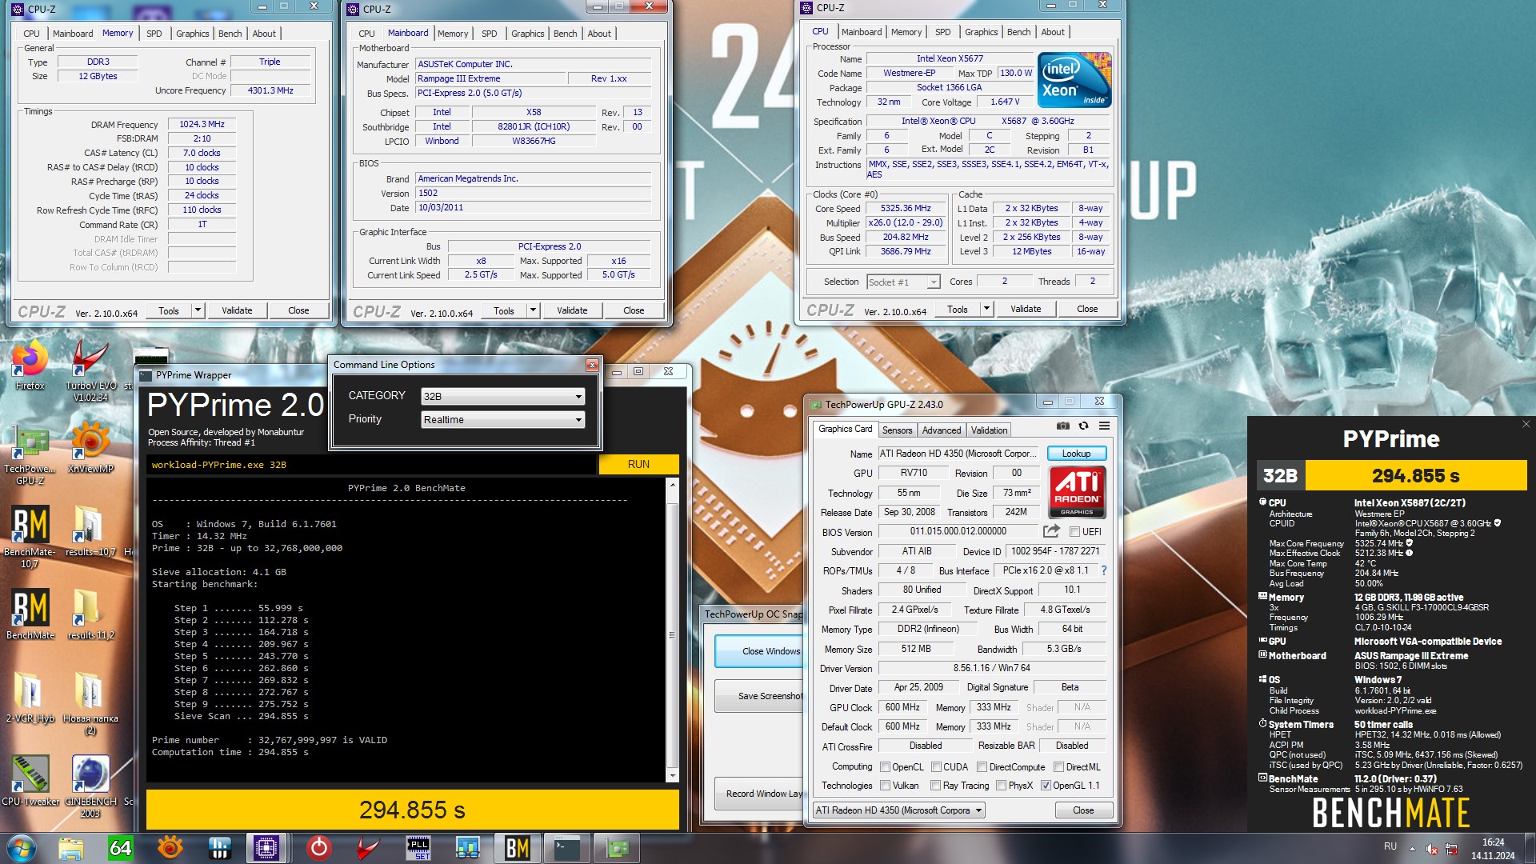
Task: Show hidden tray icons arrow
Action: tap(1412, 849)
